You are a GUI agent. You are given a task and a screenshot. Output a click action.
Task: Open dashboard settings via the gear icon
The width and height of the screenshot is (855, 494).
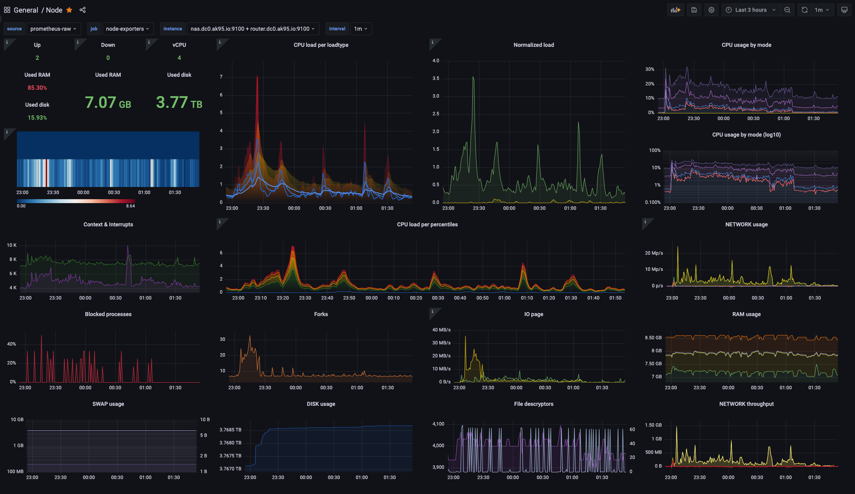pyautogui.click(x=711, y=10)
